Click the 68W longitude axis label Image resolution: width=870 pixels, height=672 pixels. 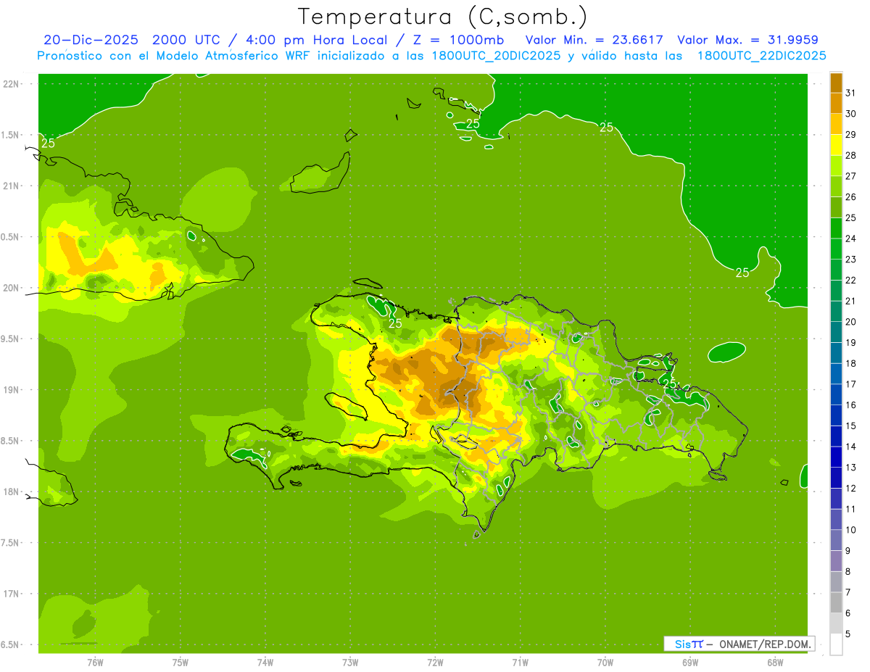click(x=774, y=663)
